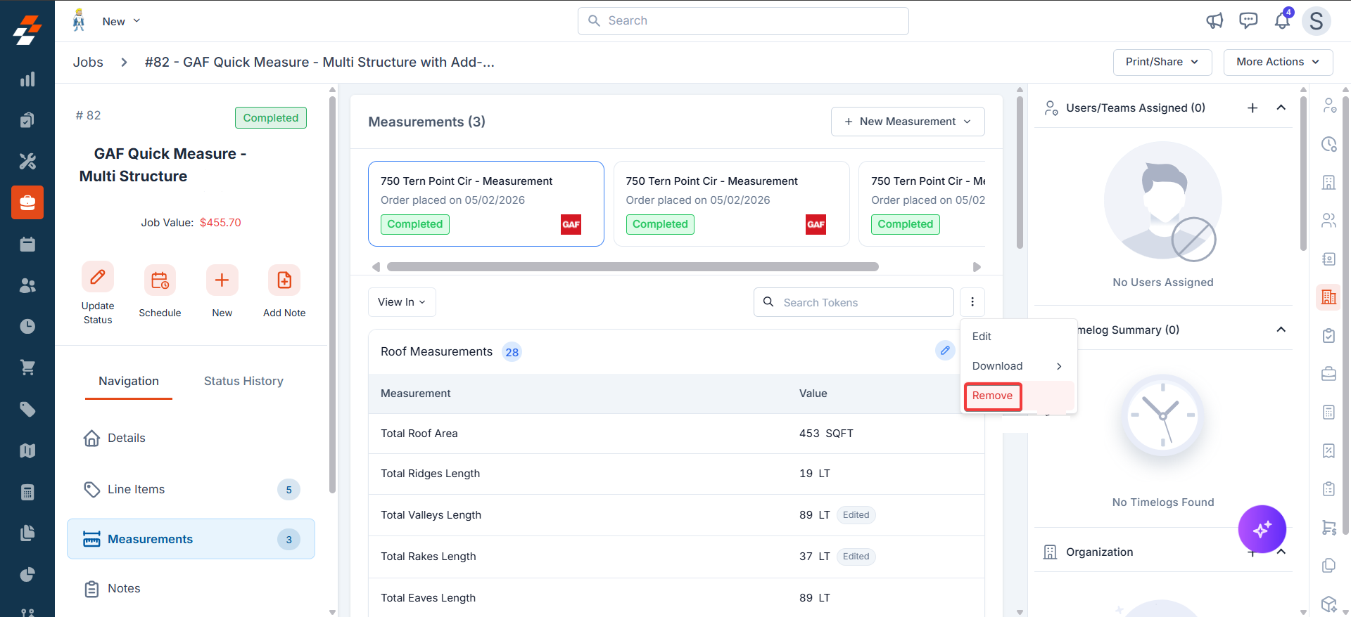Click left arrow of measurement cards scrollbar
Screen dimensions: 1351x617
pyautogui.click(x=376, y=267)
